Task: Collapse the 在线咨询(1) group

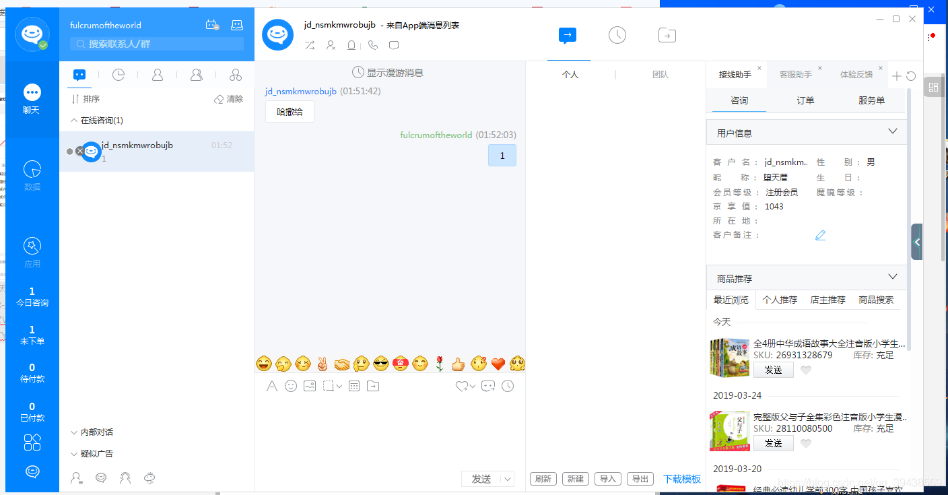Action: coord(74,121)
